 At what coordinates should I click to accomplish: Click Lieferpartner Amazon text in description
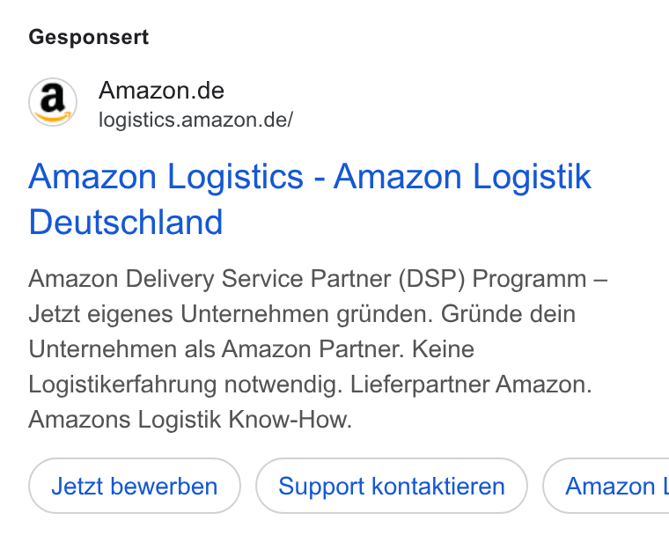pos(471,385)
